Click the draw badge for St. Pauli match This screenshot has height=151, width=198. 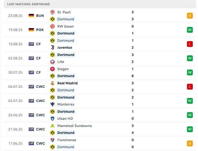[x=190, y=16]
